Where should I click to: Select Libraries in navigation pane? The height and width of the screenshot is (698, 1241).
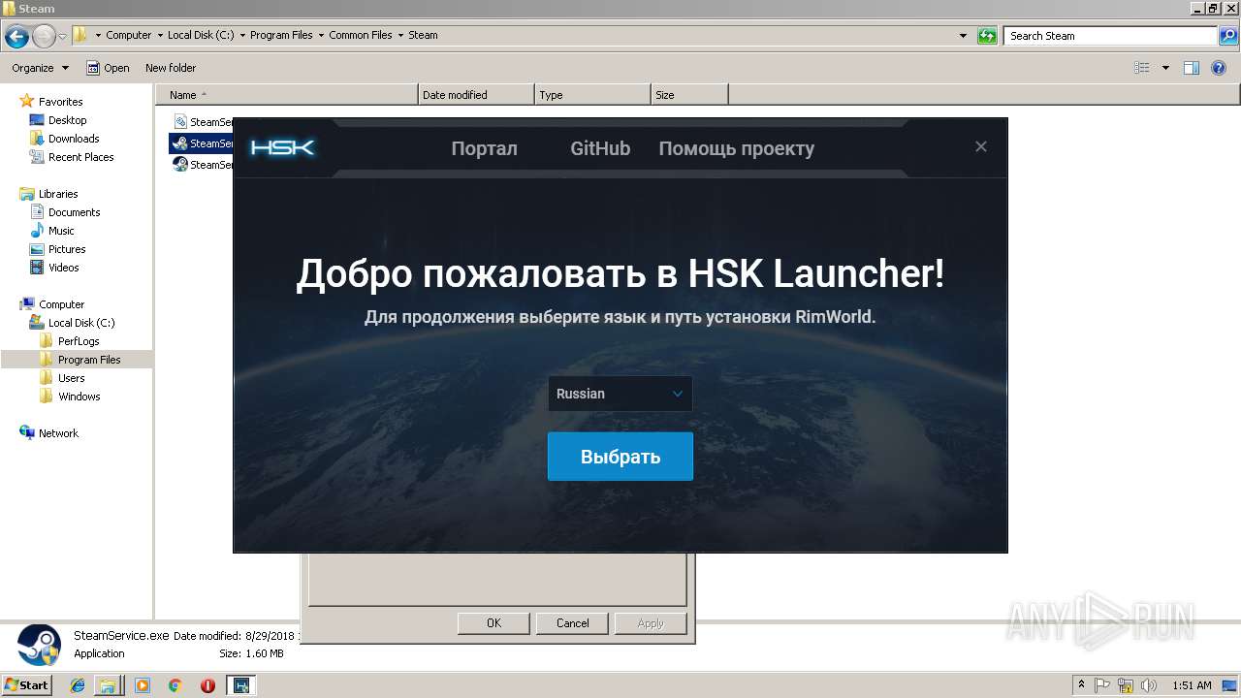click(58, 194)
